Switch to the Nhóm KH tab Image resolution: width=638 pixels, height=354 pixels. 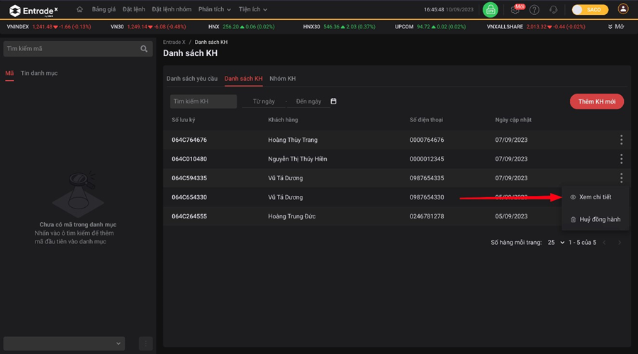pos(282,78)
